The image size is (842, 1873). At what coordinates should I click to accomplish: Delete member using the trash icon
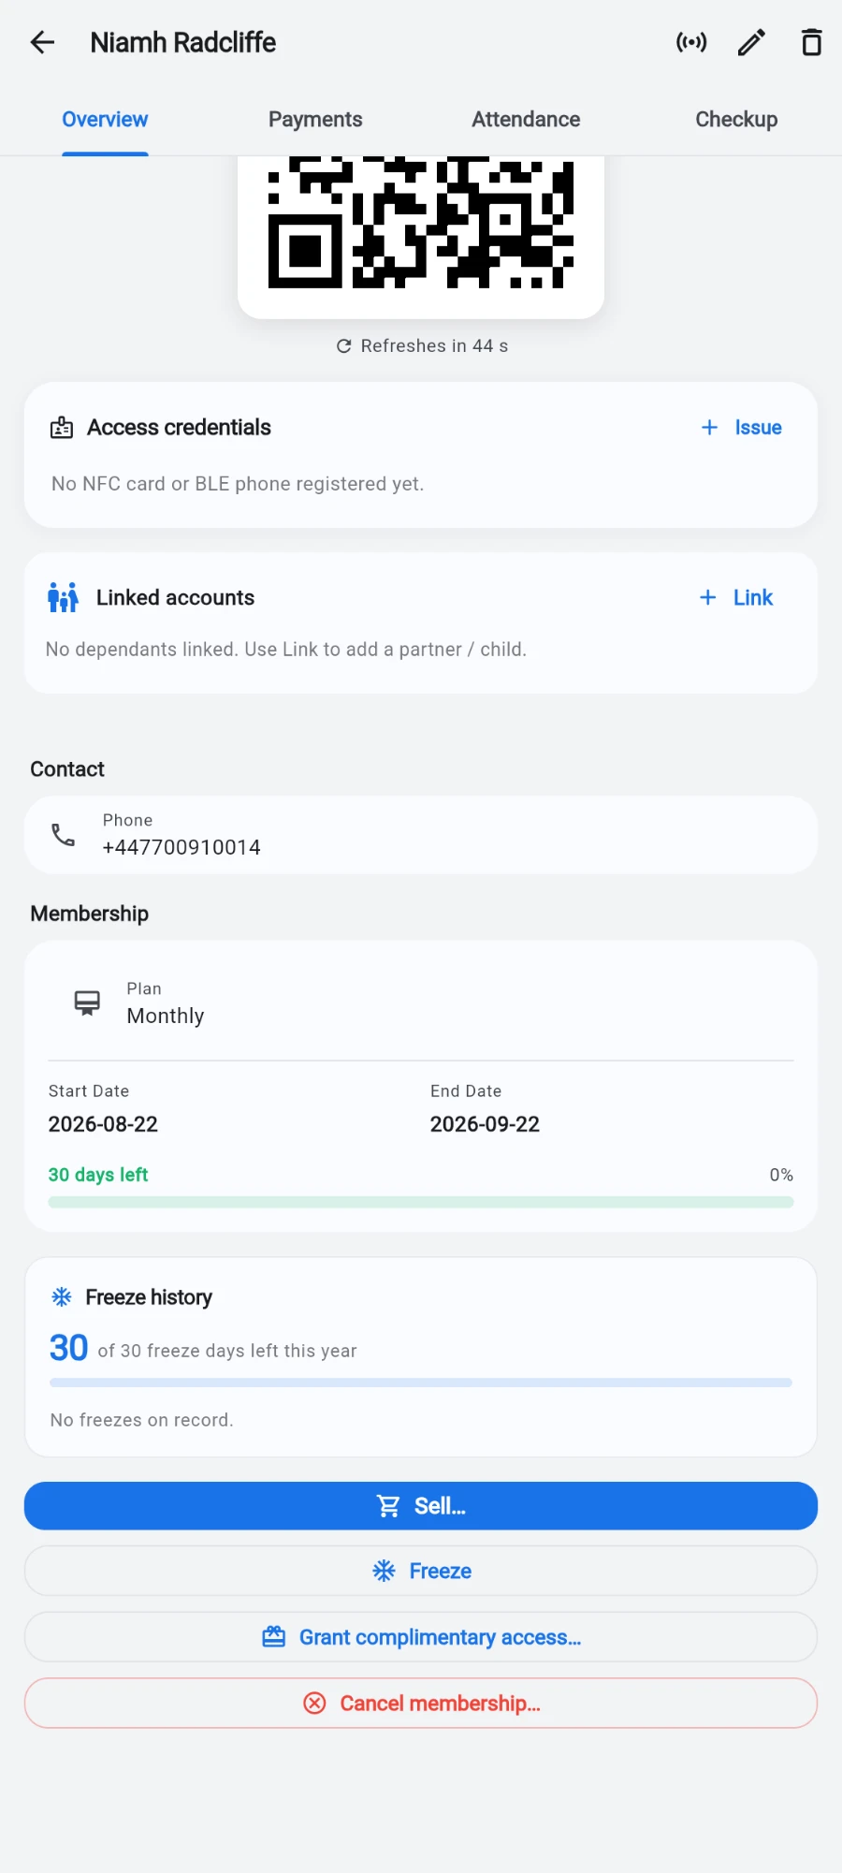[811, 42]
